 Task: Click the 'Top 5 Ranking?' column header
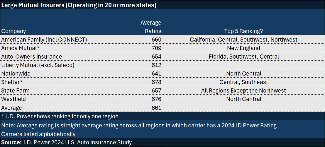point(243,31)
